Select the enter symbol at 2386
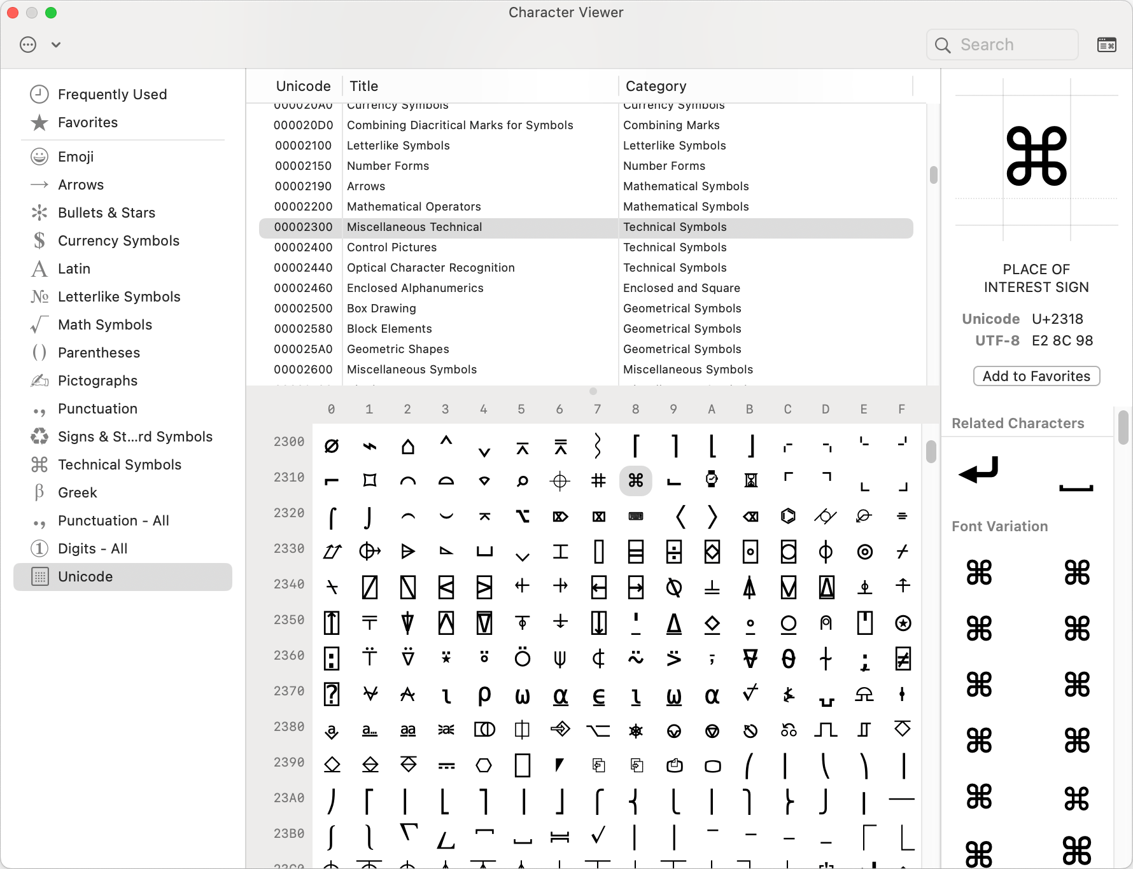 (560, 730)
